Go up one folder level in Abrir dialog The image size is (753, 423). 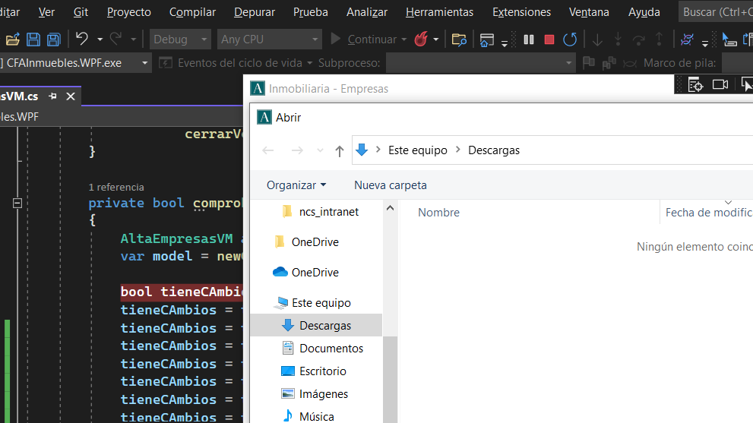point(339,150)
